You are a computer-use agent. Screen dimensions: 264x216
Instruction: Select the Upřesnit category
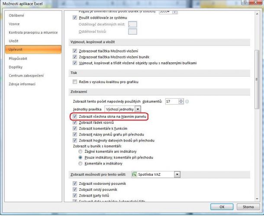point(33,49)
